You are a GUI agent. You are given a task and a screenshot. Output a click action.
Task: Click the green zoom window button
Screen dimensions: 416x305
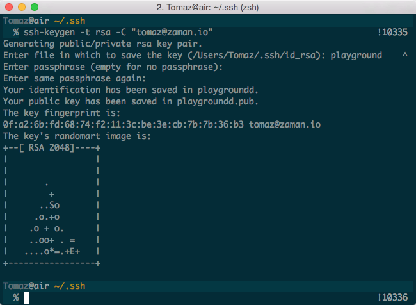pyautogui.click(x=35, y=7)
